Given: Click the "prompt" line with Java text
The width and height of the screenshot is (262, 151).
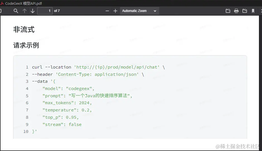Looking at the screenshot, I should (87, 96).
